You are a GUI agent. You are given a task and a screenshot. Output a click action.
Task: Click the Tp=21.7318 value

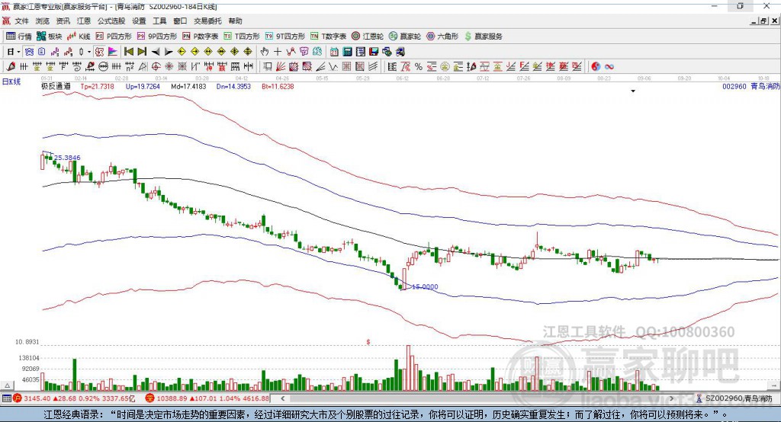pyautogui.click(x=98, y=86)
